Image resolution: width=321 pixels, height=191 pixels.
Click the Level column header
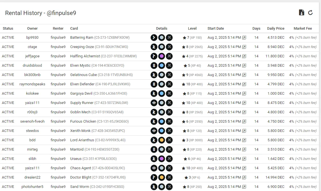[192, 29]
